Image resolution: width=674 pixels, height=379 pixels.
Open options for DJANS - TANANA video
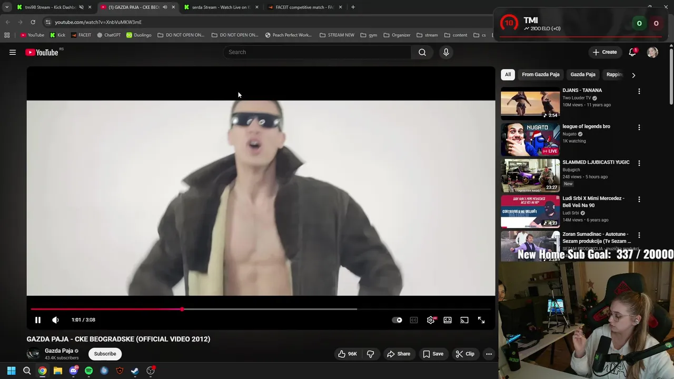click(639, 92)
